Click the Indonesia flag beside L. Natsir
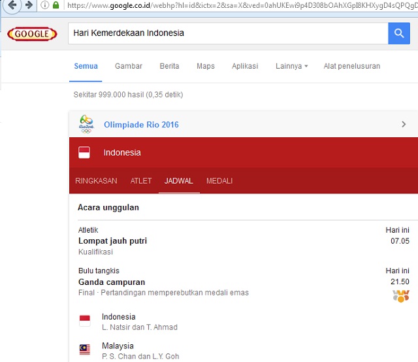 pyautogui.click(x=85, y=321)
